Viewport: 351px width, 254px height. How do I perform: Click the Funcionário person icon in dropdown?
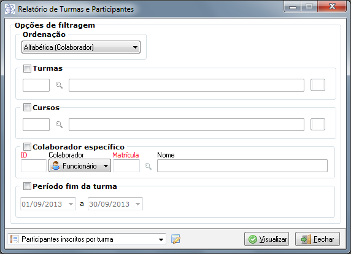coord(56,165)
